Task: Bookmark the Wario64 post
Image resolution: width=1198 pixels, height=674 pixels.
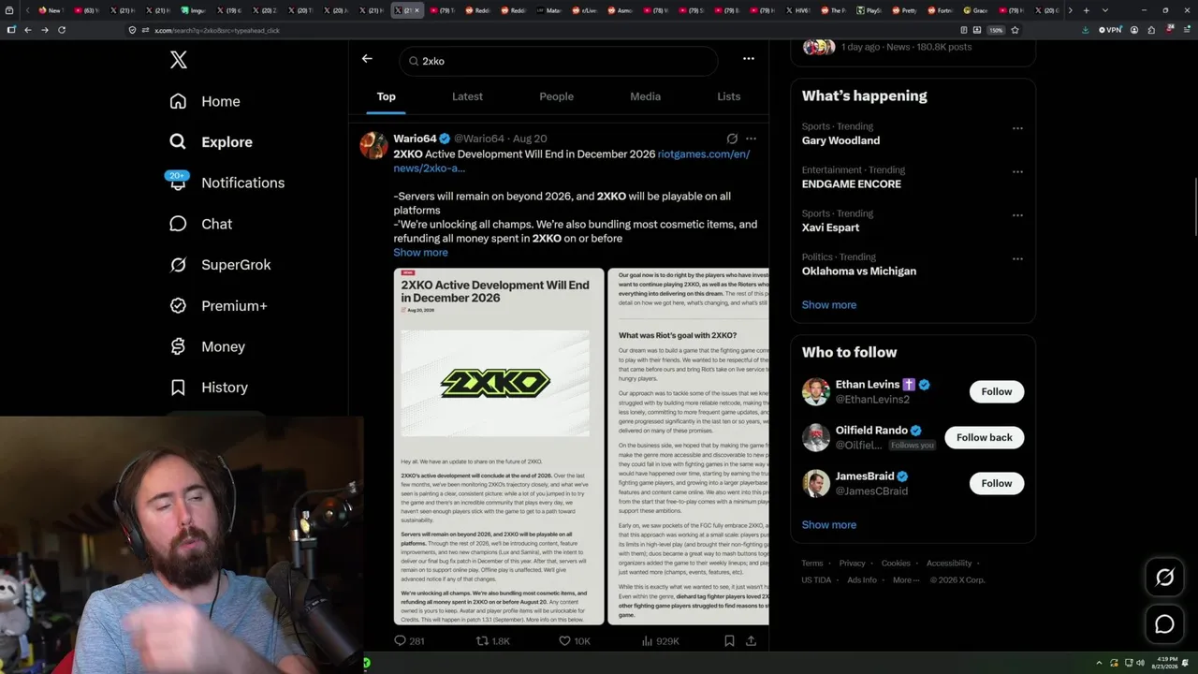Action: tap(729, 641)
